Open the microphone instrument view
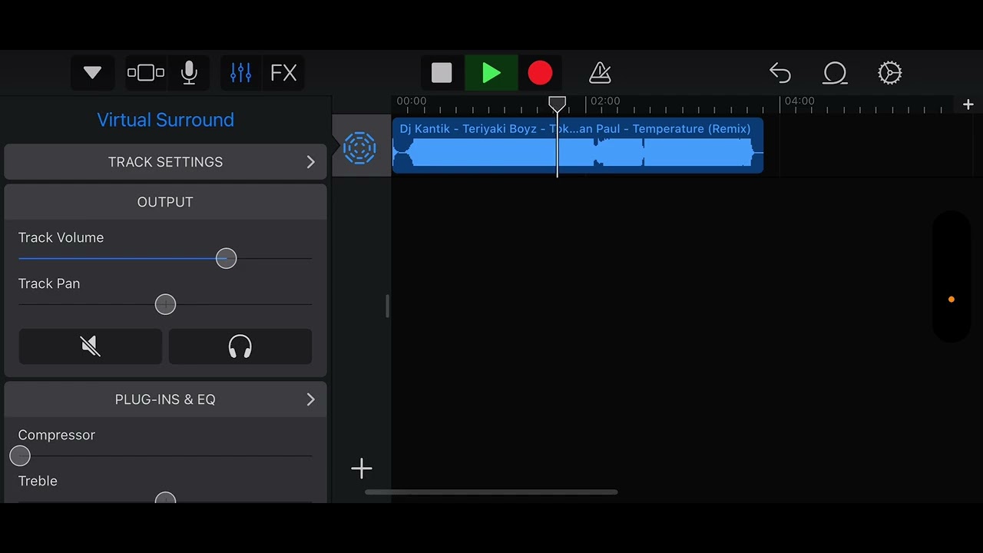 point(189,73)
